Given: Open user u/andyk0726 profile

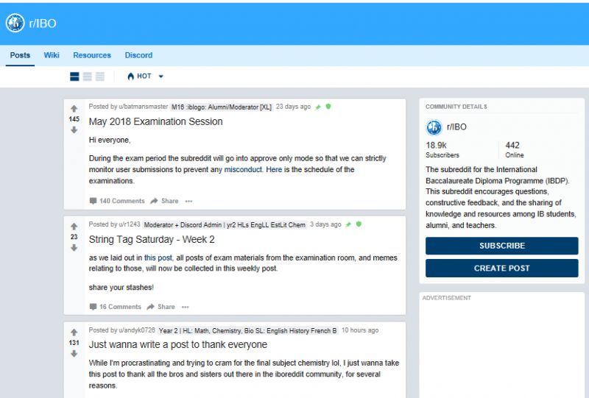Looking at the screenshot, I should click(137, 330).
